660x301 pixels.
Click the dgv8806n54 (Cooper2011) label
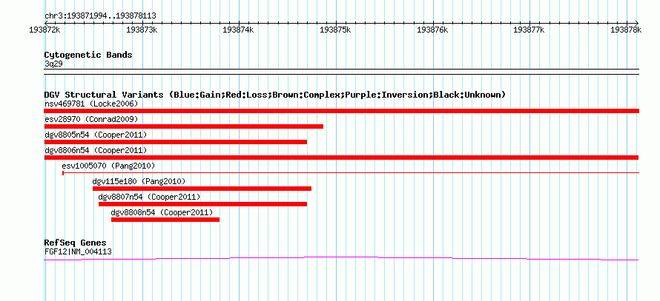pos(96,150)
